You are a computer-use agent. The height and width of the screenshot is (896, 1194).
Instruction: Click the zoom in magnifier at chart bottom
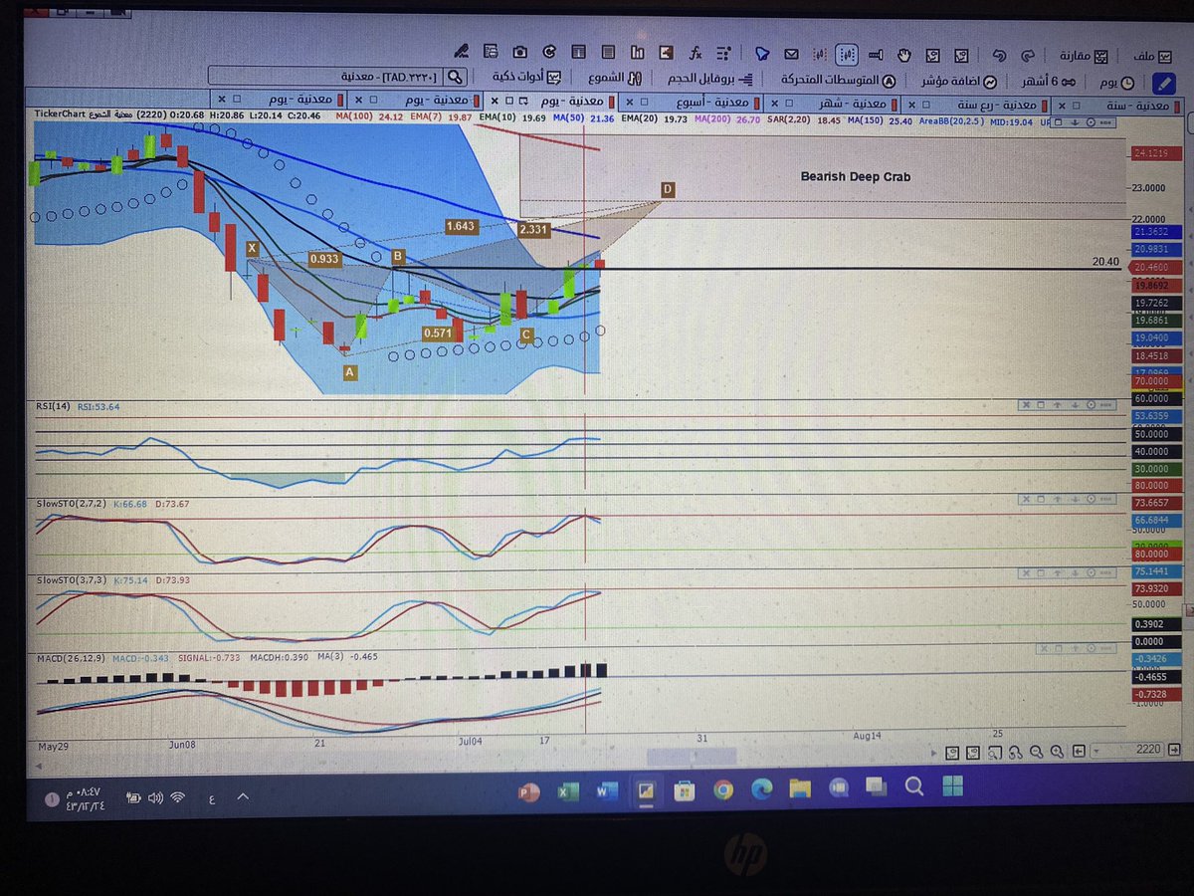(x=1057, y=753)
